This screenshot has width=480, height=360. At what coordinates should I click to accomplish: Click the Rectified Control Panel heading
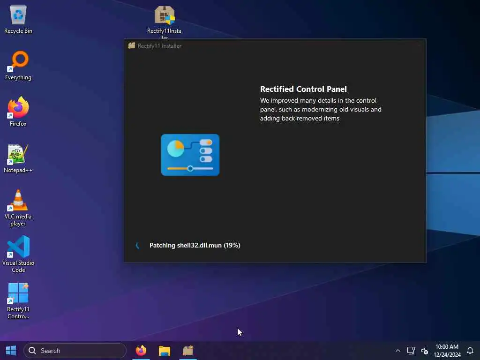pyautogui.click(x=303, y=89)
